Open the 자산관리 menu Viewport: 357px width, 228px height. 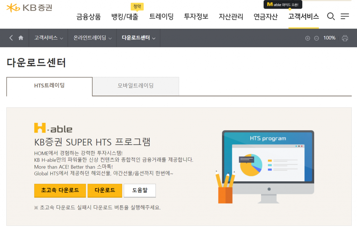pos(231,17)
